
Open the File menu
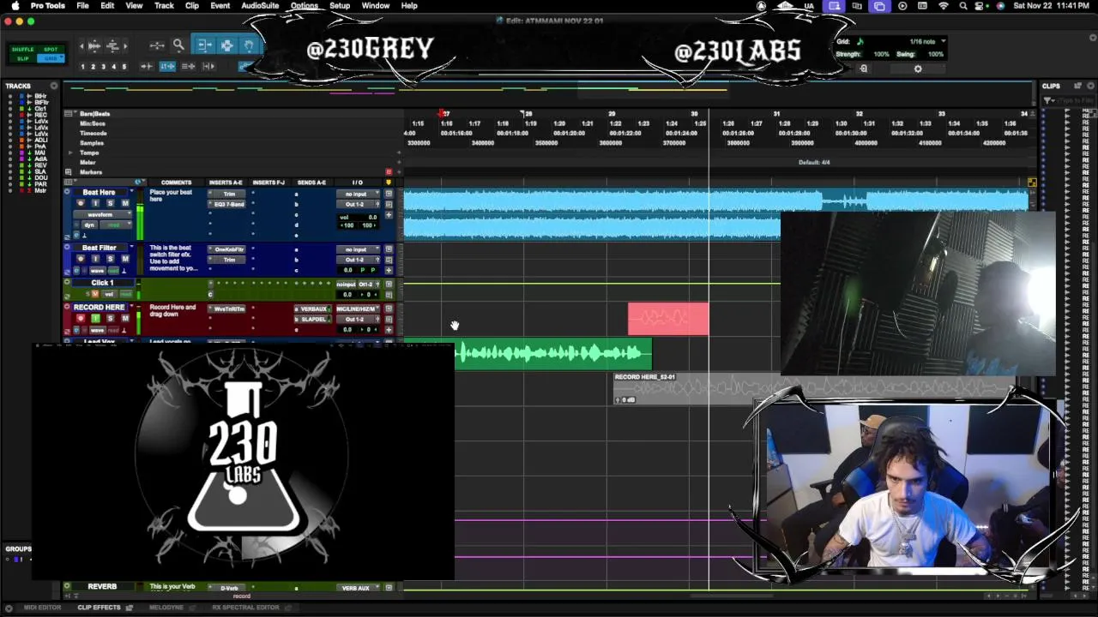82,6
